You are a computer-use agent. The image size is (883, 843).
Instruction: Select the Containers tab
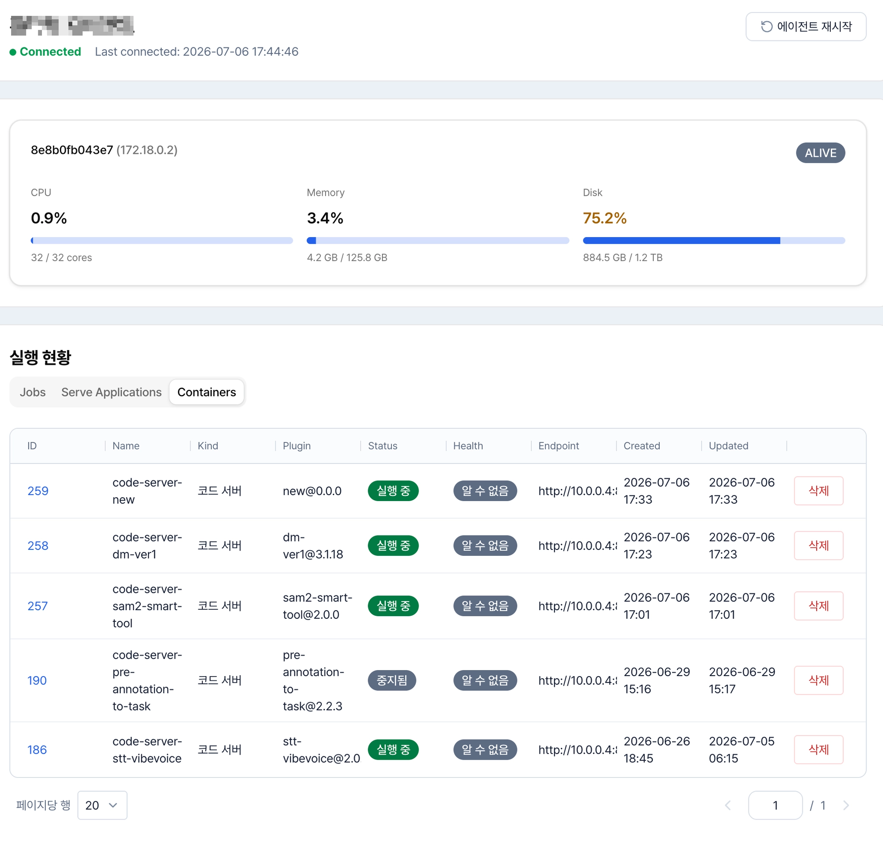coord(207,392)
